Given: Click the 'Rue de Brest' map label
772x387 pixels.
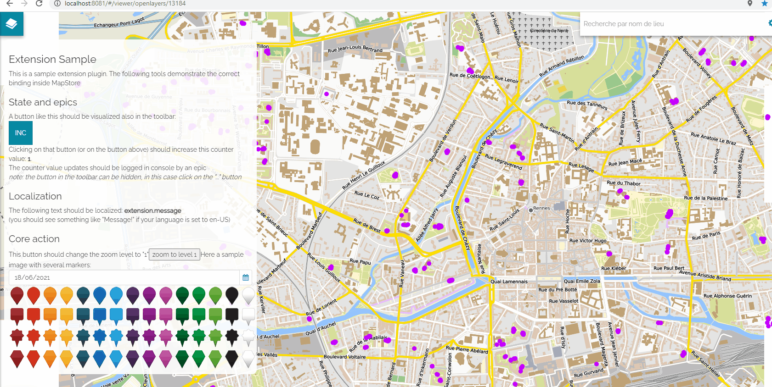Looking at the screenshot, I should coord(367,225).
